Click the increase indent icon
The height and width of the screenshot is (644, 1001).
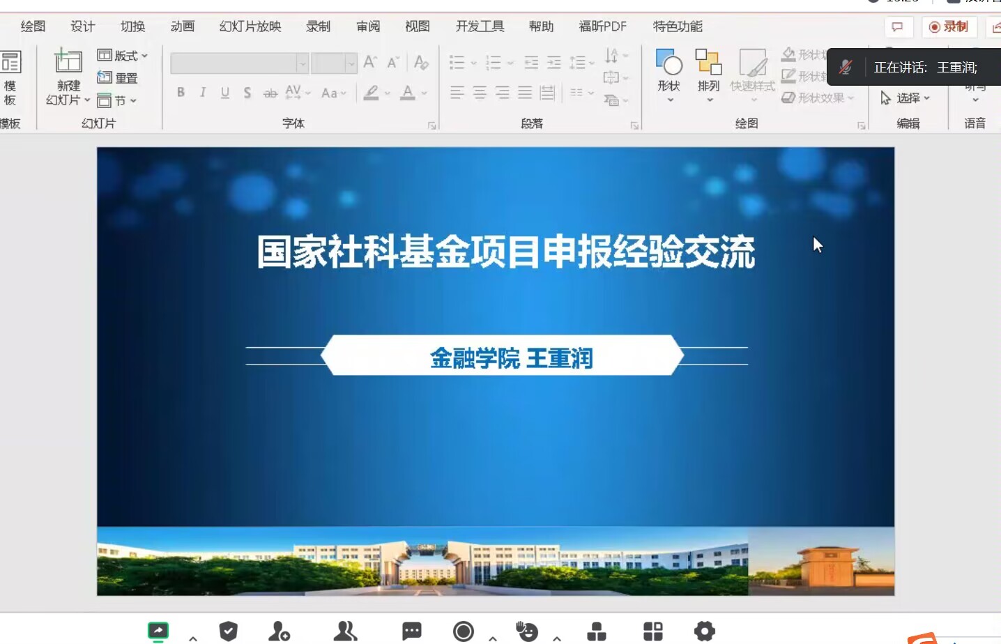(554, 63)
